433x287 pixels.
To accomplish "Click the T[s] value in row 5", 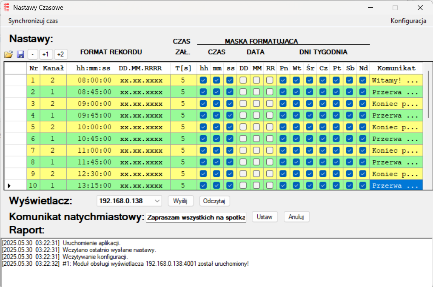I will click(x=183, y=127).
